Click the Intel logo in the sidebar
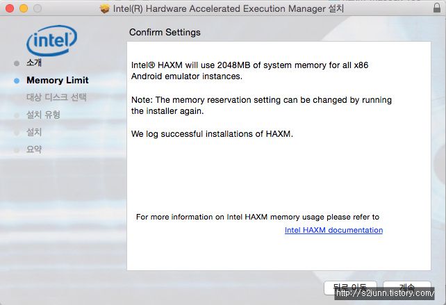The image size is (446, 305). click(x=52, y=40)
